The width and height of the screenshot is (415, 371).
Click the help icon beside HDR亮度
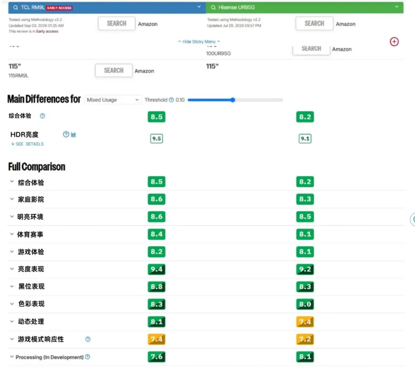pyautogui.click(x=66, y=134)
